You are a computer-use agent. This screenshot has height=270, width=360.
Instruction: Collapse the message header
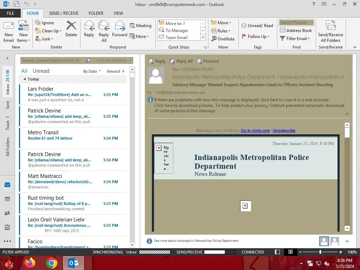point(347,114)
